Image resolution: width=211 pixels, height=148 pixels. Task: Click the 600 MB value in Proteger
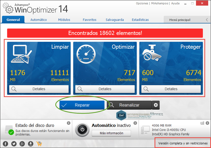[148, 75]
